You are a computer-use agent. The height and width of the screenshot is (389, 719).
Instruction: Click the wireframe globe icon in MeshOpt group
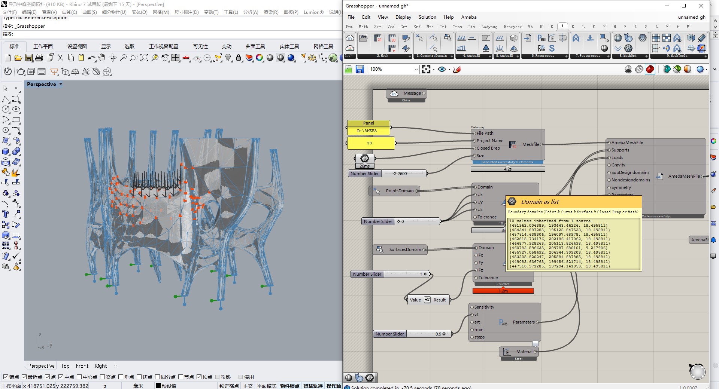618,38
